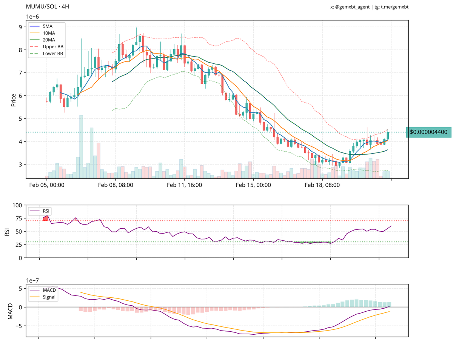Image resolution: width=453 pixels, height=343 pixels.
Task: Click the tallest volume bar near Feb 06
Action: click(x=81, y=147)
